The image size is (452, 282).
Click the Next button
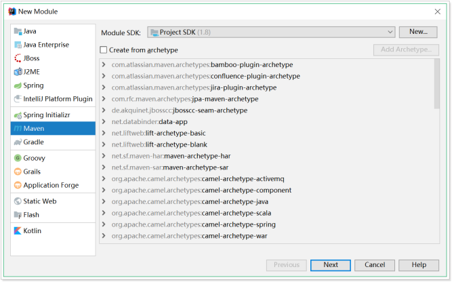click(331, 265)
